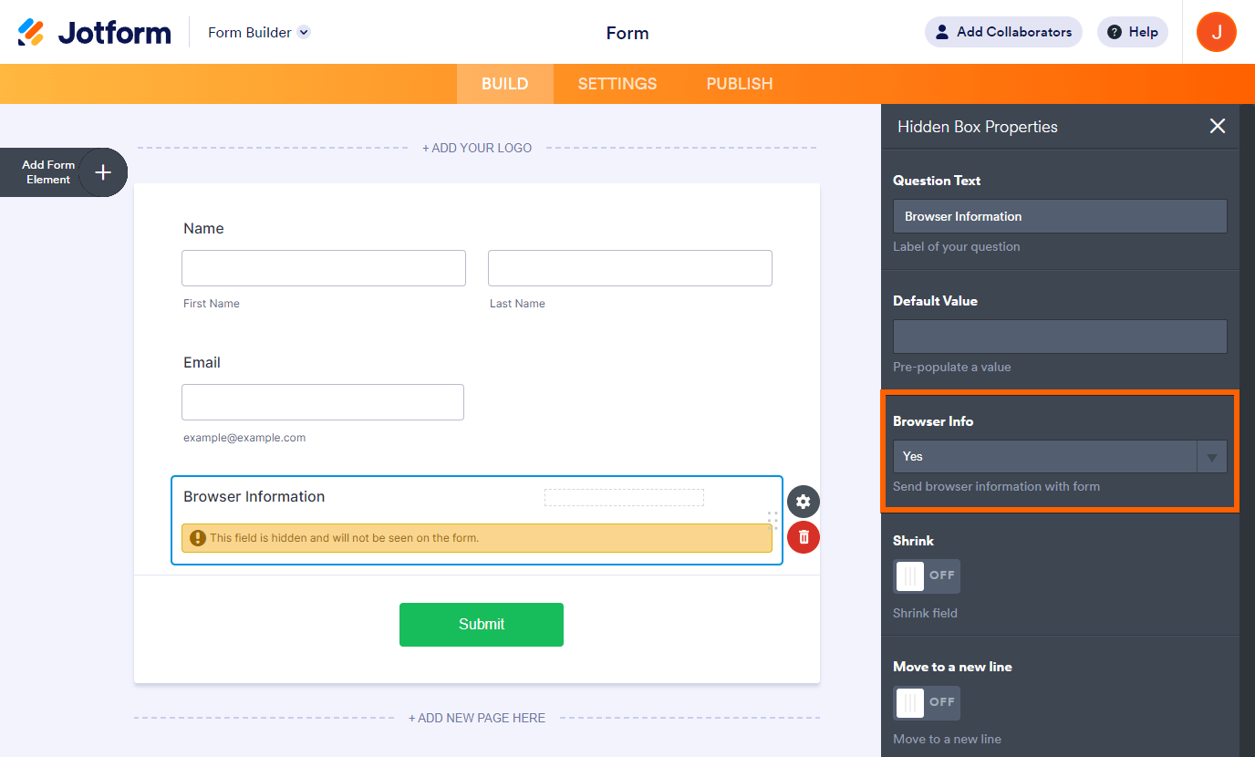Click the Browser Information field label

(x=254, y=497)
